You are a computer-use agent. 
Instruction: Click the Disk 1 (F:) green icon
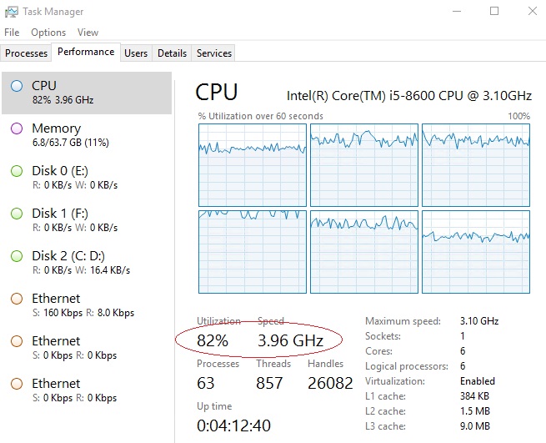(x=17, y=214)
